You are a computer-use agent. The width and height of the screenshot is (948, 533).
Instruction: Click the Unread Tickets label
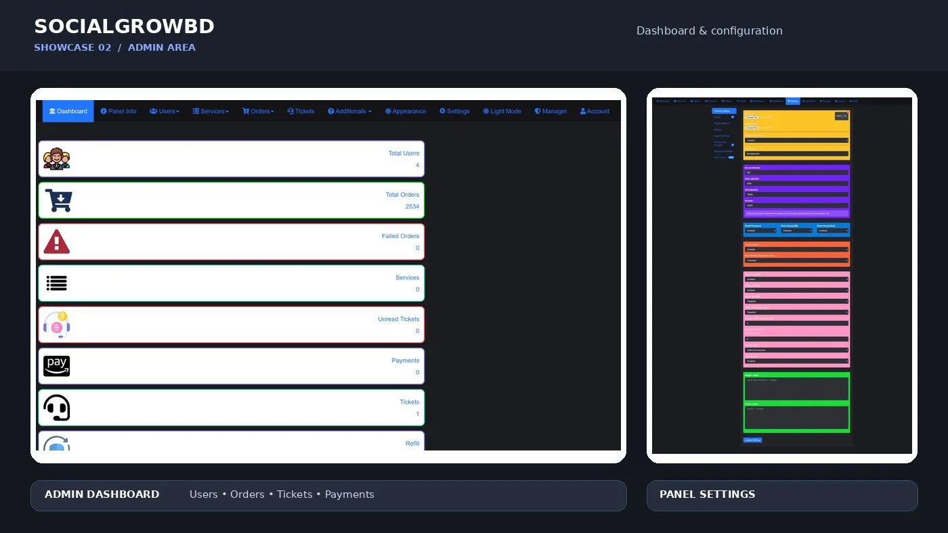[x=399, y=319]
